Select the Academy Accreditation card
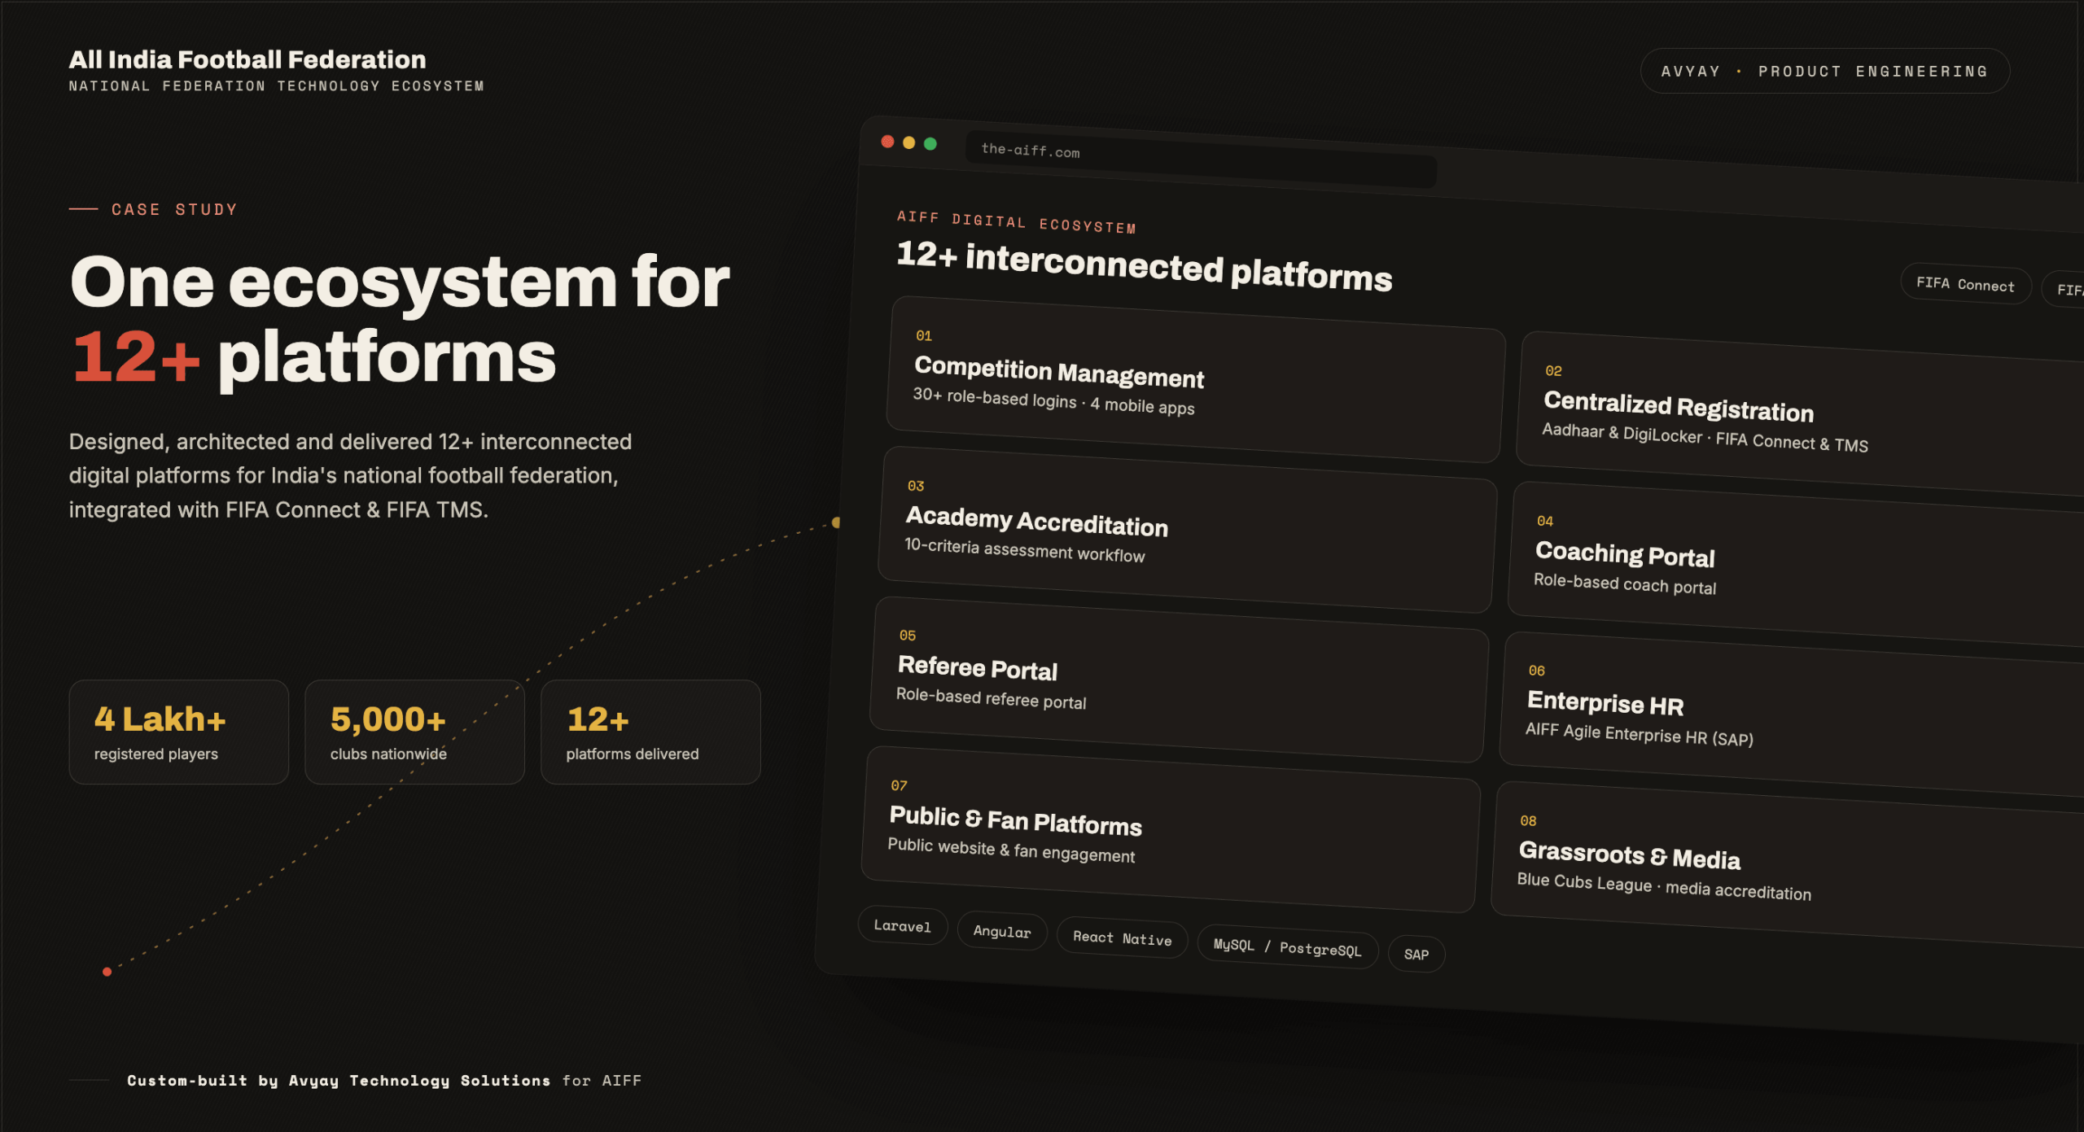2084x1132 pixels. tap(1187, 529)
